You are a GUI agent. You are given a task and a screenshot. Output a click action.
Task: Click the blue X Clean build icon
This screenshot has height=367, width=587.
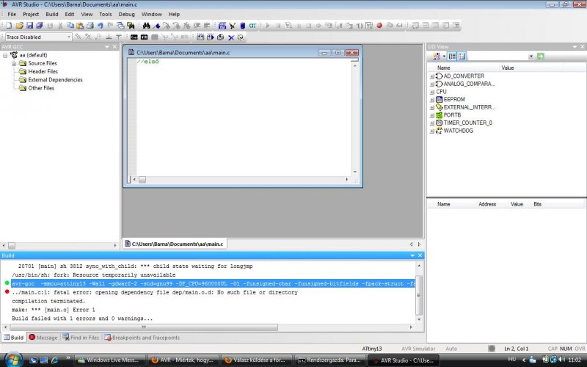pos(231,37)
